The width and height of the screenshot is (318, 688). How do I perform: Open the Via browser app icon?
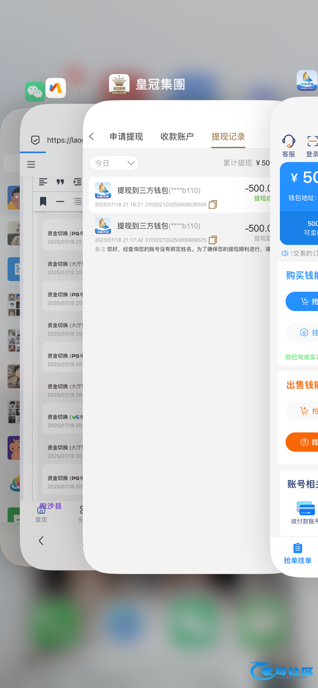pos(56,88)
